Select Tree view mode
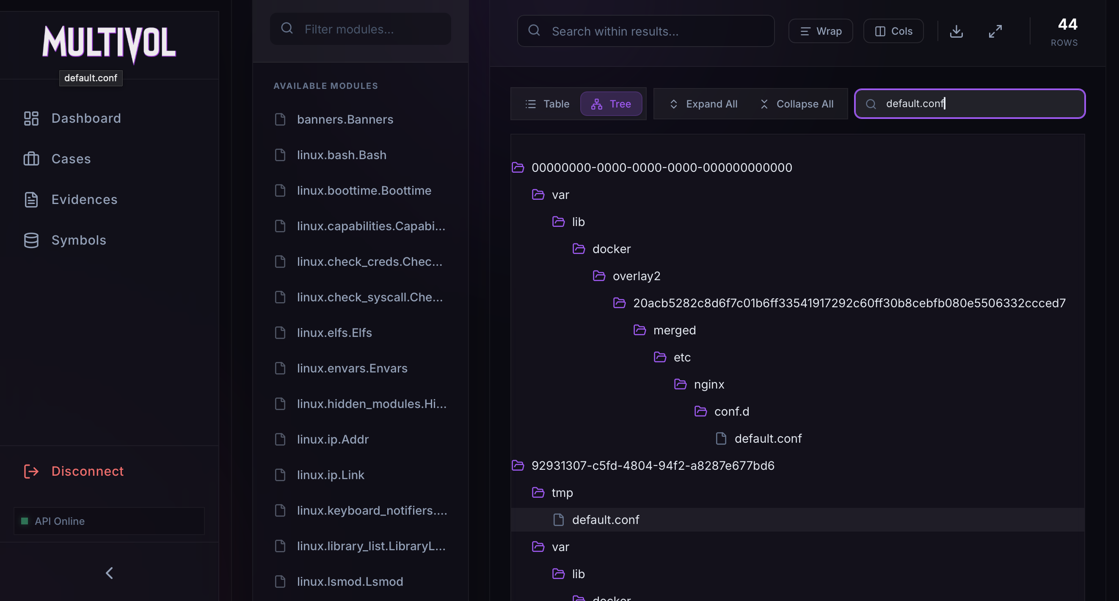 point(611,104)
